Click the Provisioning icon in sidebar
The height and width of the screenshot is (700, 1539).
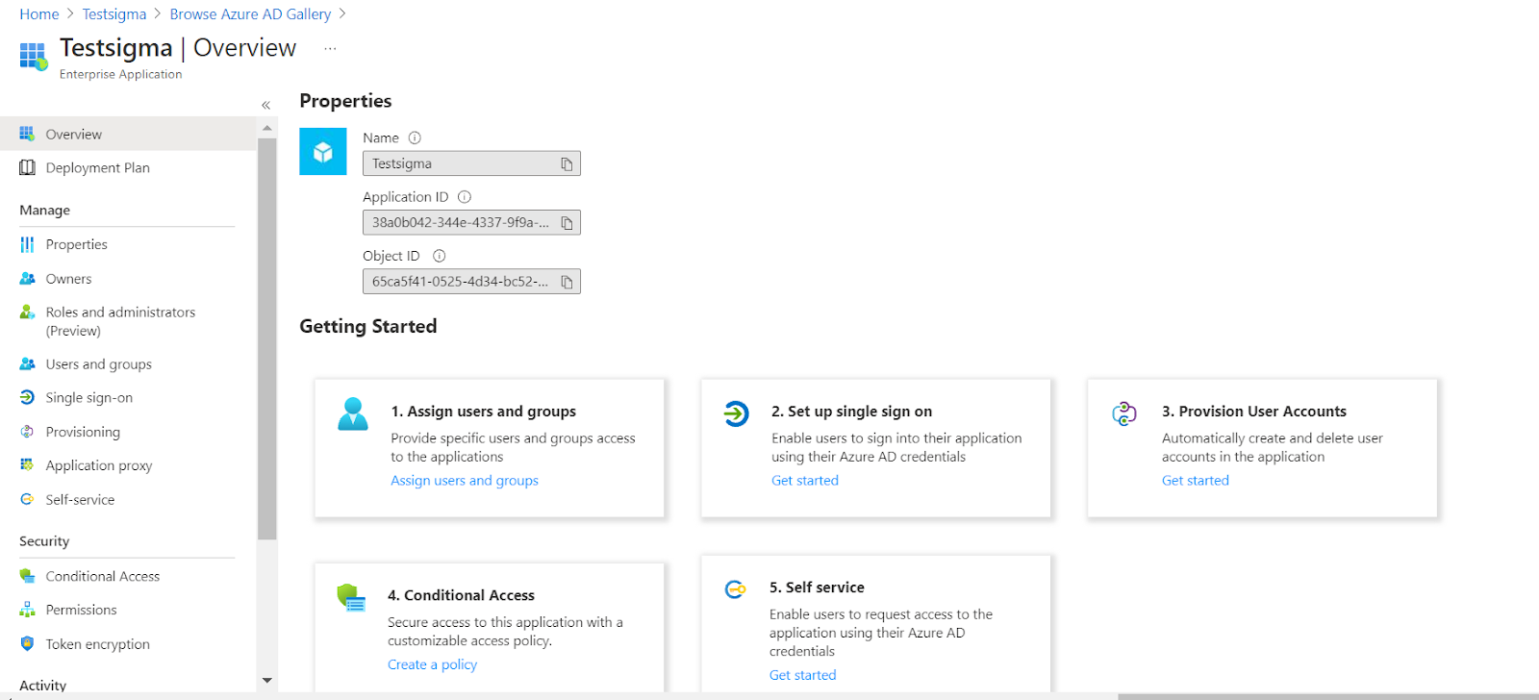point(27,432)
